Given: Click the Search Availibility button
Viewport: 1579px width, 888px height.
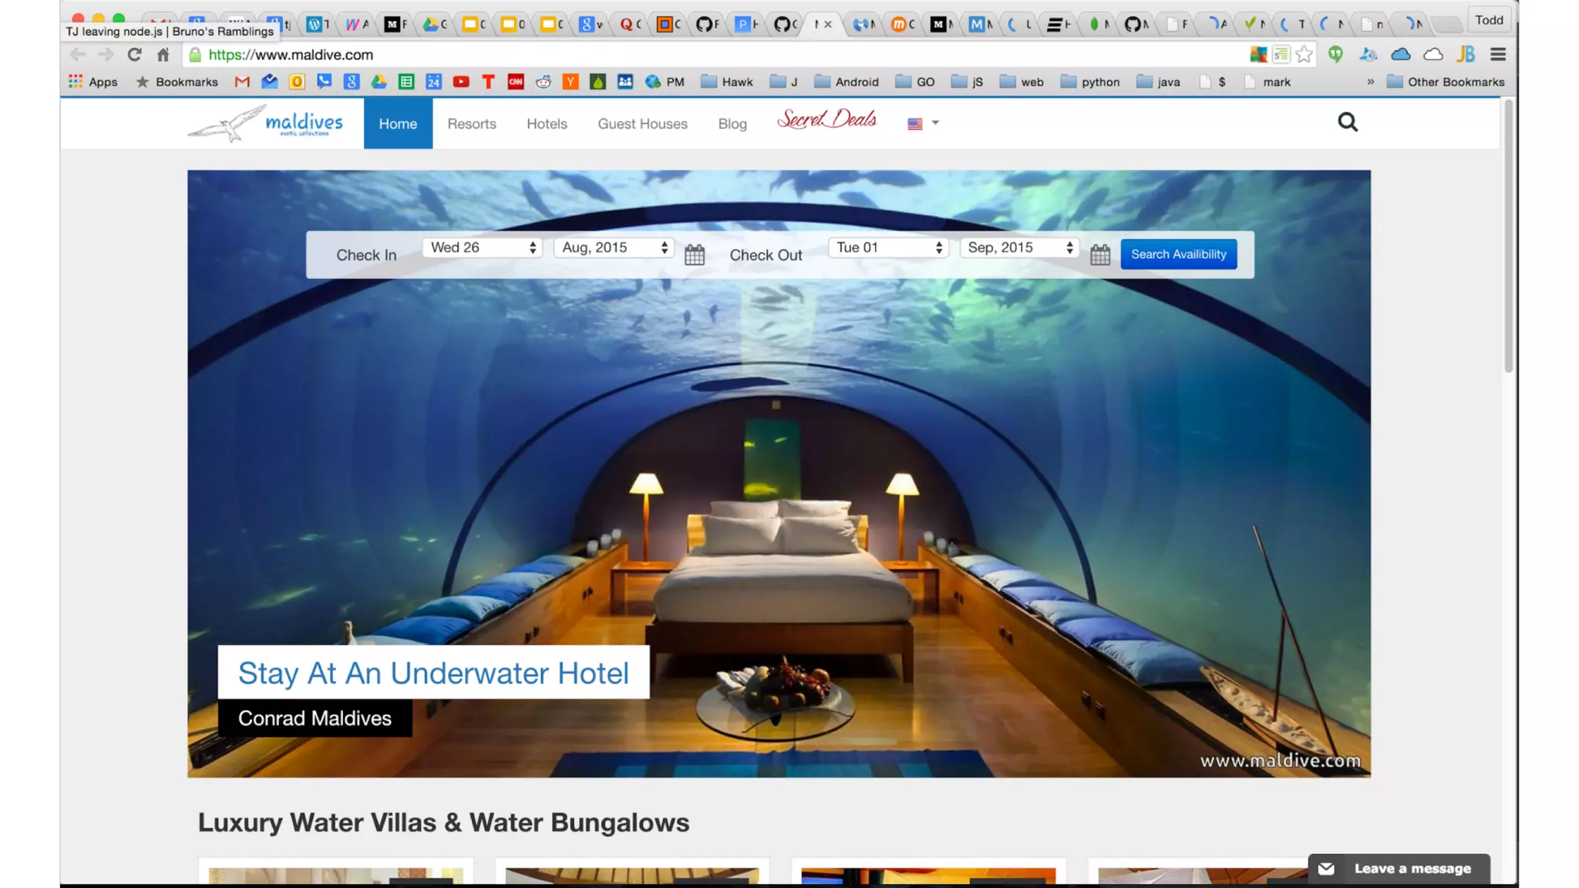Looking at the screenshot, I should pyautogui.click(x=1178, y=254).
